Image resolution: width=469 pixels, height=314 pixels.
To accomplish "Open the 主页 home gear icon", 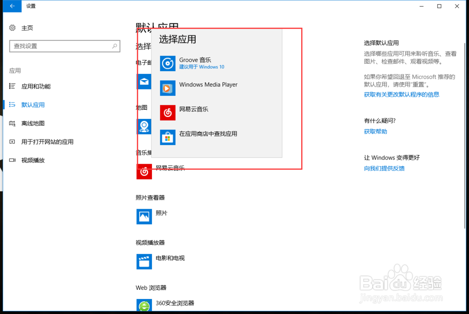I will coord(12,28).
